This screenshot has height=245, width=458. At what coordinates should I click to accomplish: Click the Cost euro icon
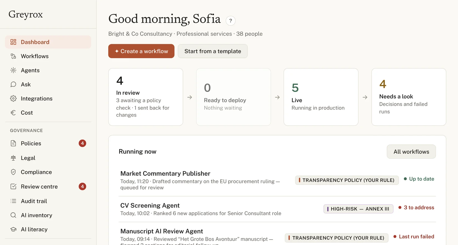click(x=13, y=113)
